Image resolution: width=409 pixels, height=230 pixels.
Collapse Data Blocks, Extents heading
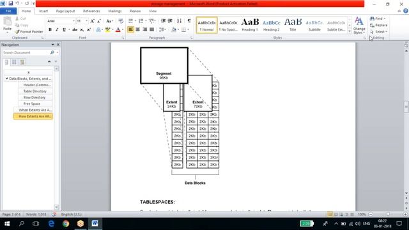click(x=6, y=79)
